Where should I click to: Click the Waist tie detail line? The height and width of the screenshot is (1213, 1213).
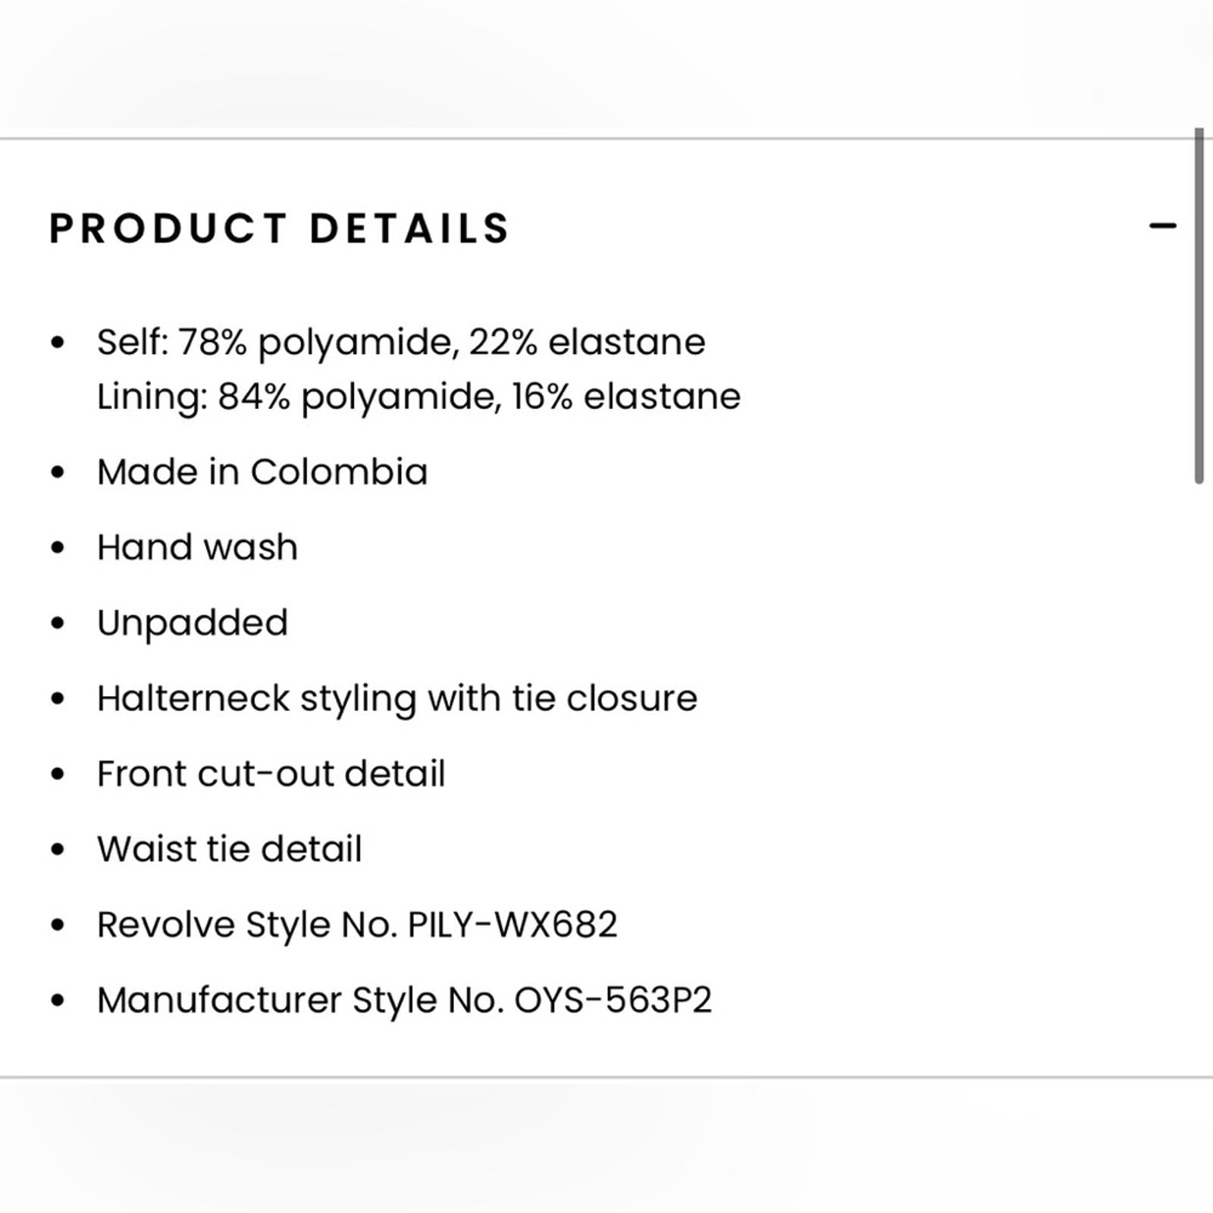[x=229, y=849]
